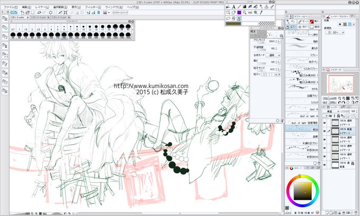This screenshot has width=360, height=216.
Task: Click the color wheel icon at color panel bottom right
Action: (318, 213)
